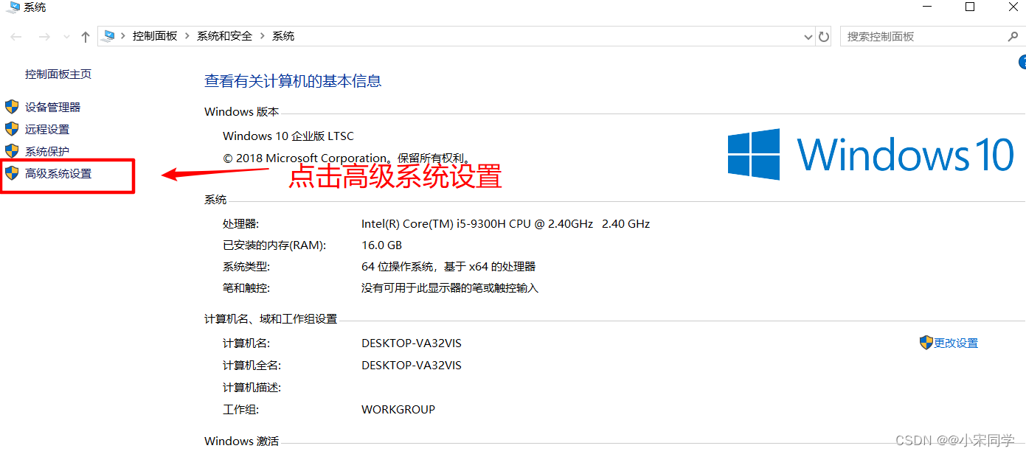Open the address bar history dropdown
Screen dimensions: 1026x454
[808, 36]
